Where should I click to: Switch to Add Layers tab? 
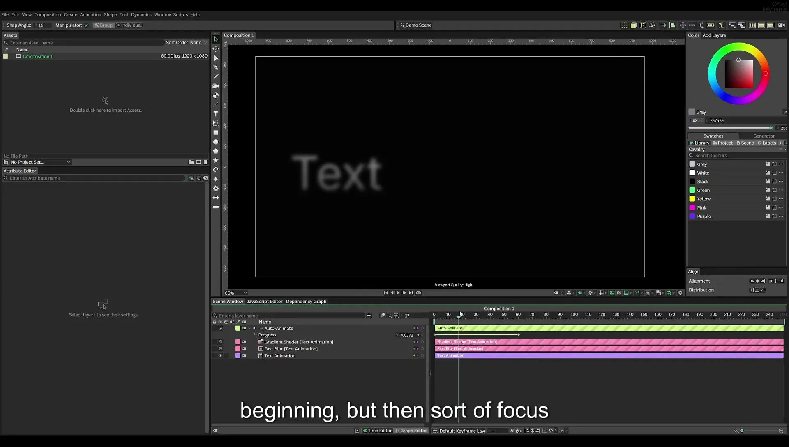pyautogui.click(x=714, y=35)
